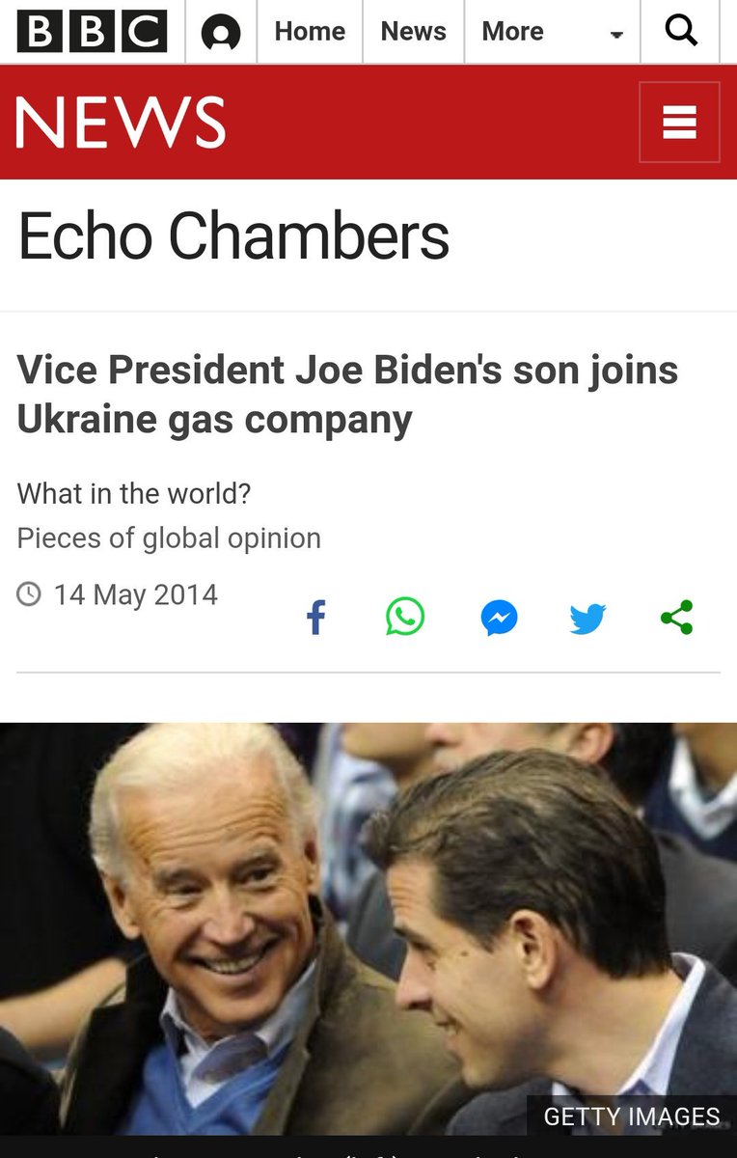Share the article on Facebook
The image size is (737, 1158).
(x=315, y=618)
